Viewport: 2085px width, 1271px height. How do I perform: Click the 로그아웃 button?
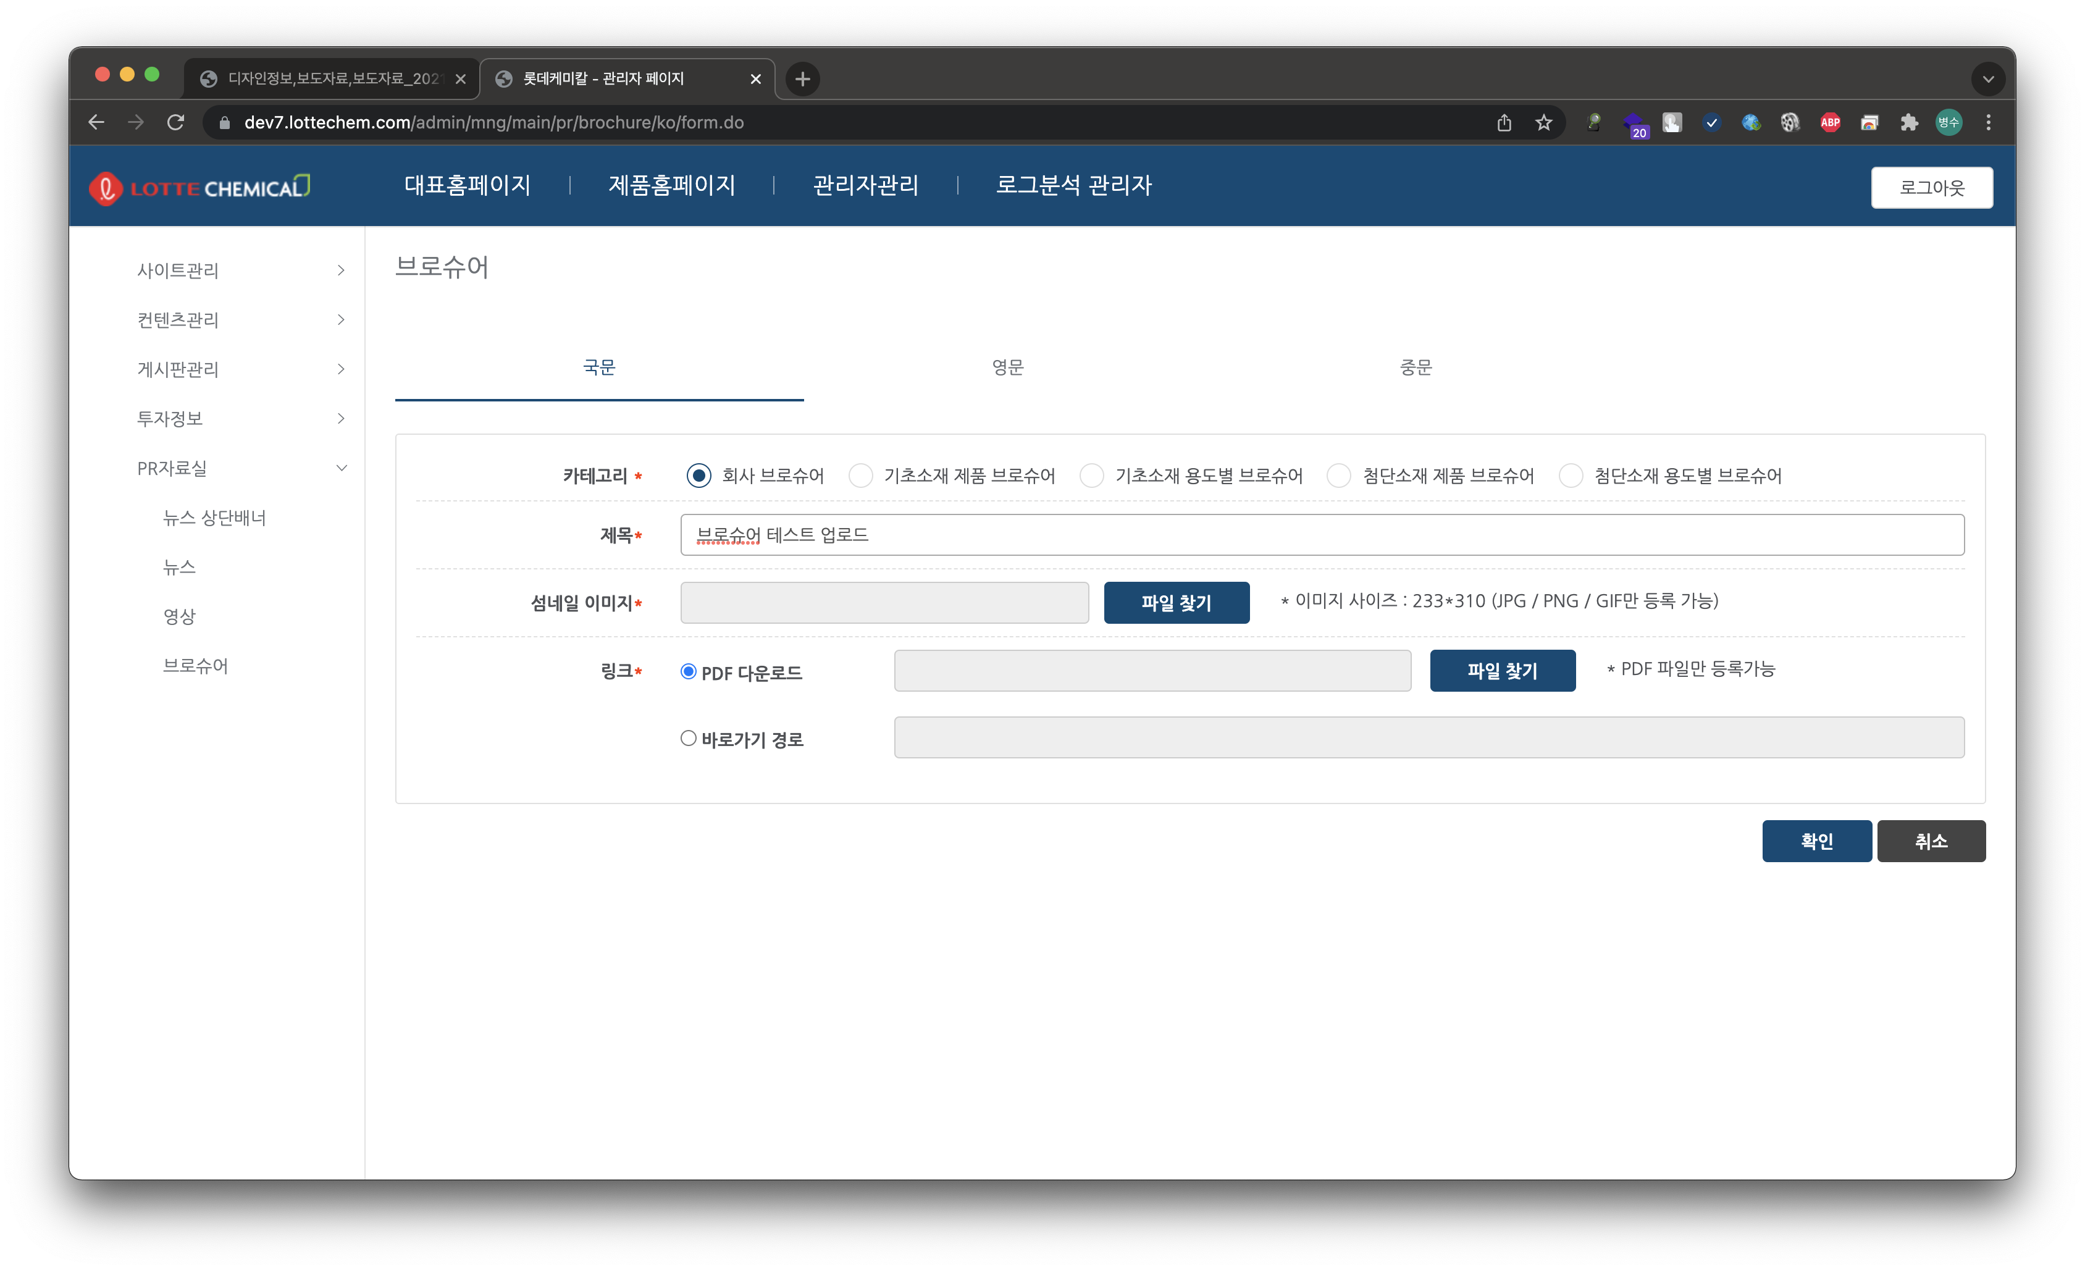click(1931, 187)
